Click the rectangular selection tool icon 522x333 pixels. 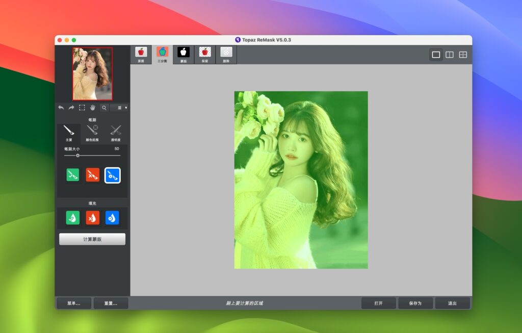82,108
